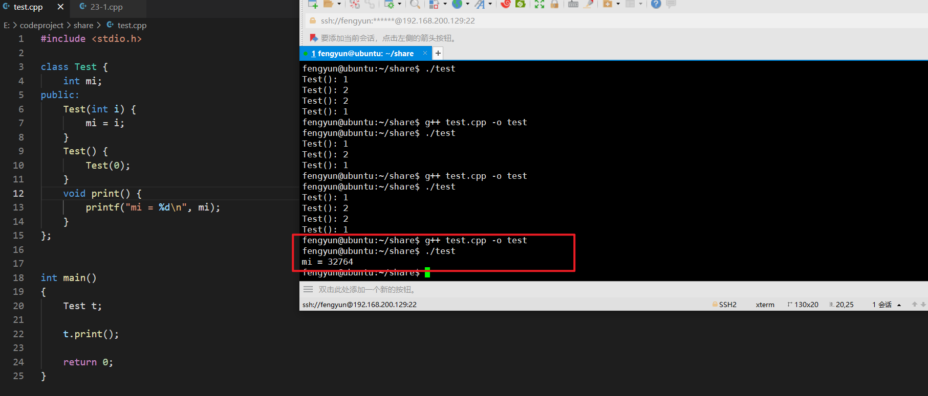
Task: Click the greyed panel layout icon
Action: [630, 4]
